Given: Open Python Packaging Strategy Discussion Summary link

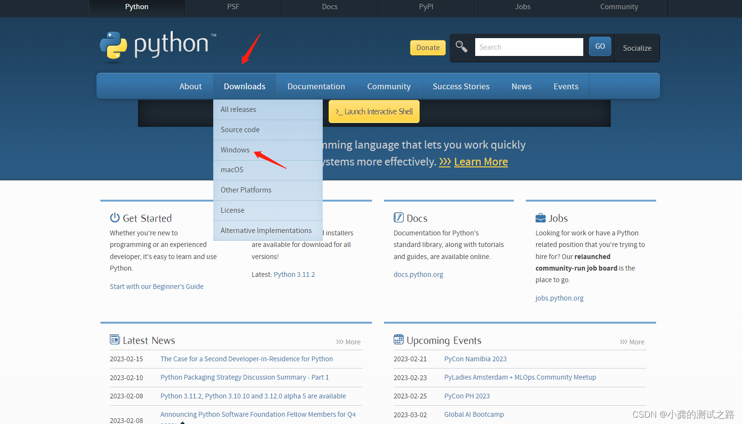Looking at the screenshot, I should click(245, 377).
